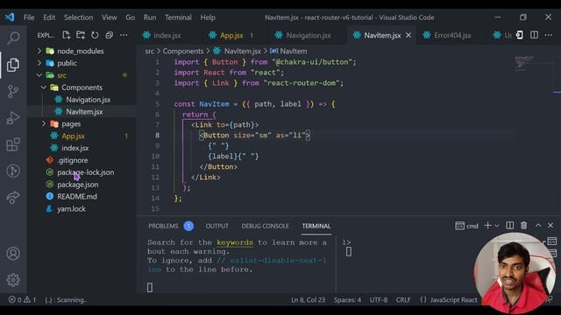Open Explorer more actions ellipsis
The width and height of the screenshot is (561, 315).
pos(124,35)
